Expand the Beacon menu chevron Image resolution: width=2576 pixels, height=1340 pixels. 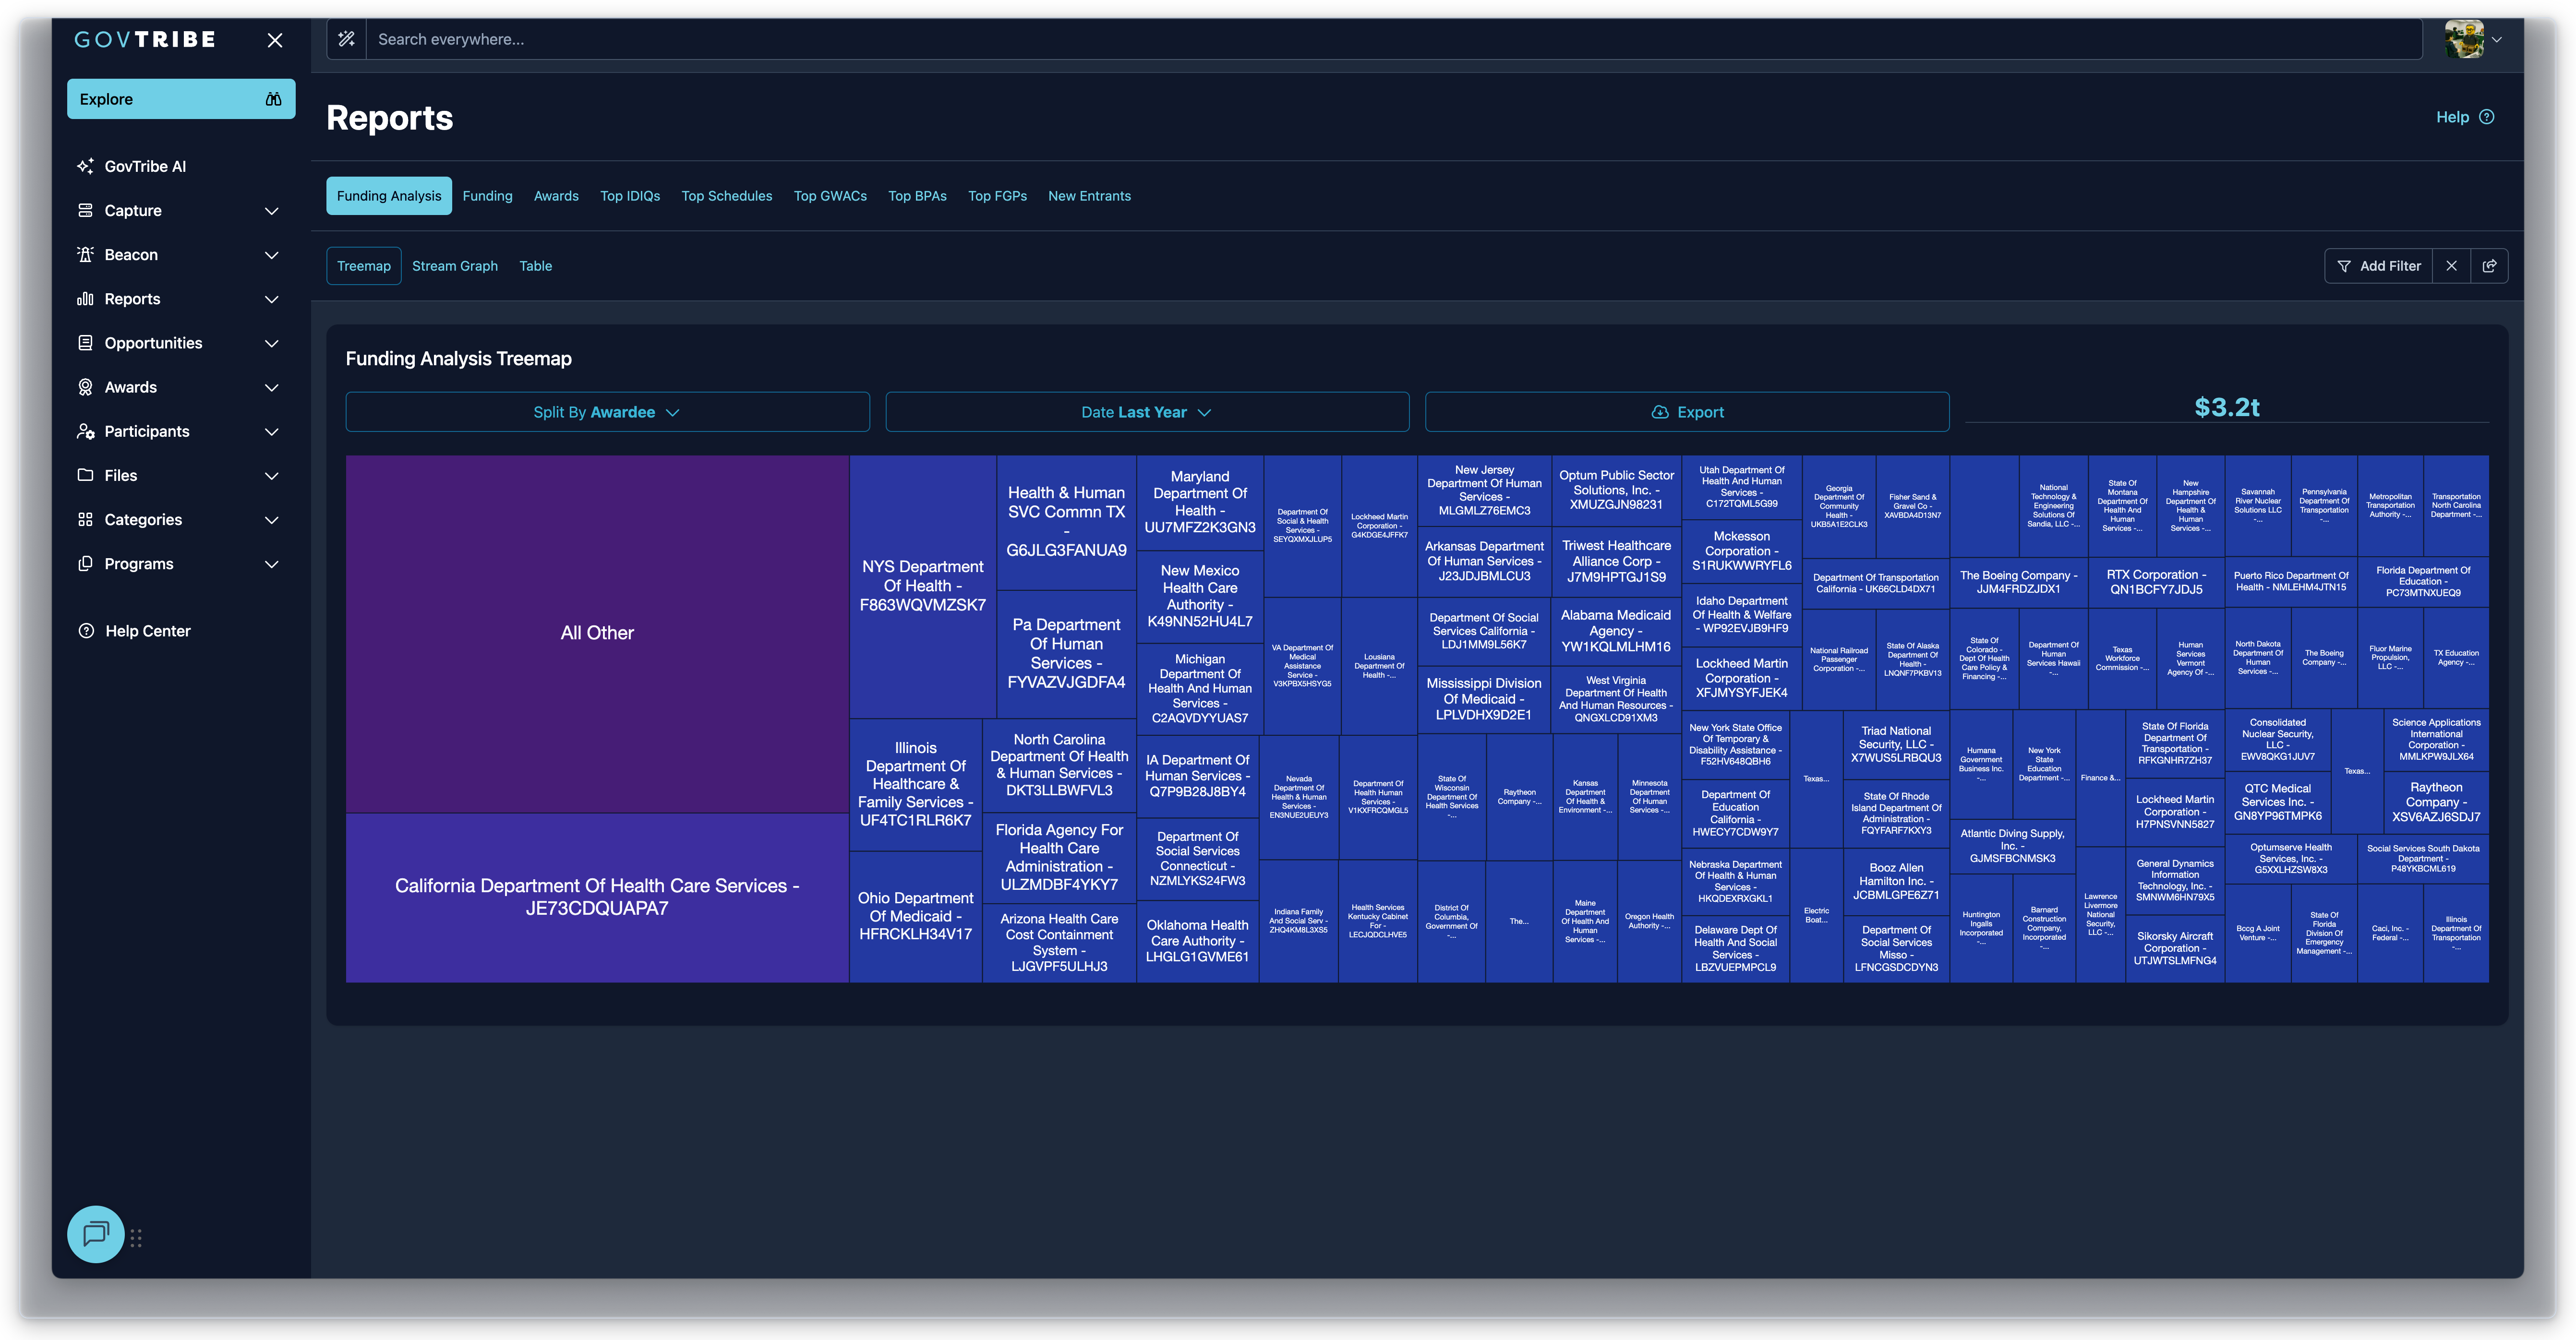click(271, 255)
